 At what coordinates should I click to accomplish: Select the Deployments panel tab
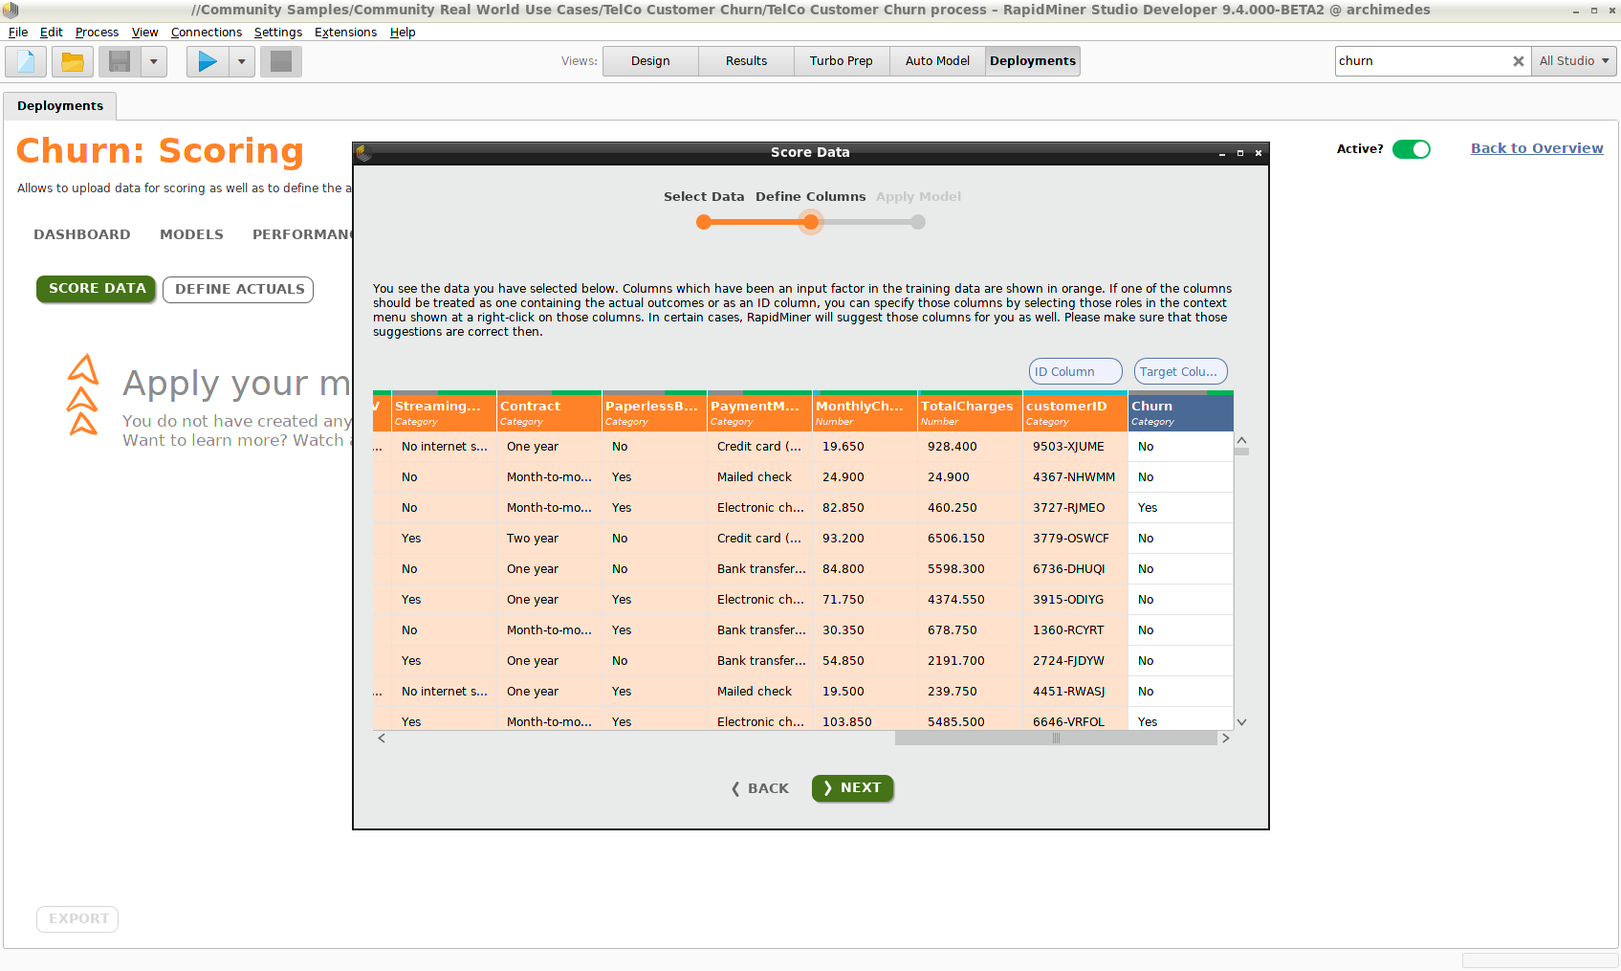(x=60, y=106)
